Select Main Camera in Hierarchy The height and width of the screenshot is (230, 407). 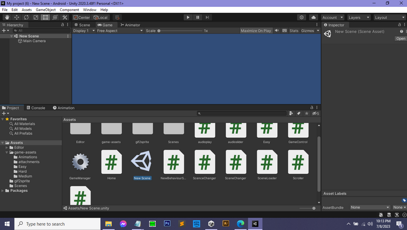pos(32,41)
